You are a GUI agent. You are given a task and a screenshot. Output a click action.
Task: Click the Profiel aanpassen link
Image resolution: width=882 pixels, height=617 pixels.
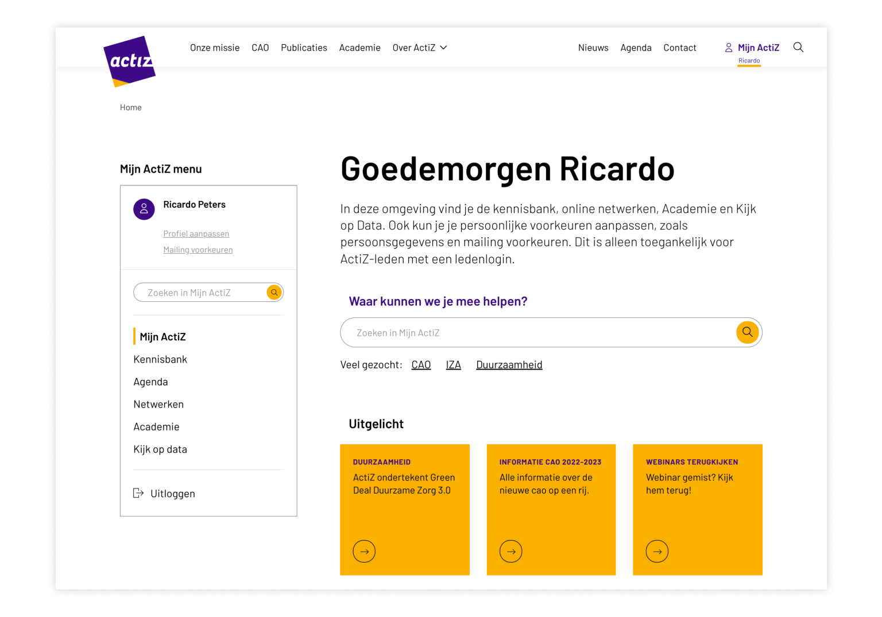(196, 234)
